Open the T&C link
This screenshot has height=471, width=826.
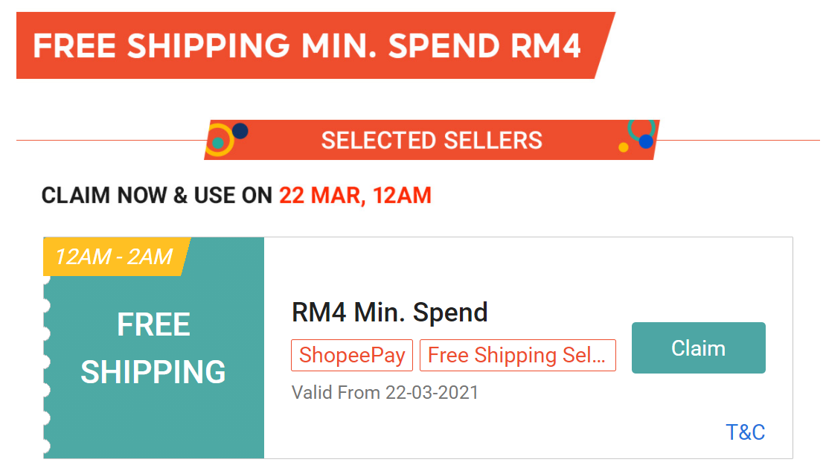pyautogui.click(x=745, y=432)
